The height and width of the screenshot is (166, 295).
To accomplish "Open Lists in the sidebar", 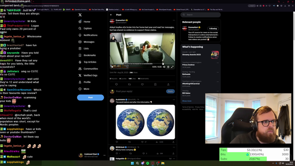I will pyautogui.click(x=84, y=48).
